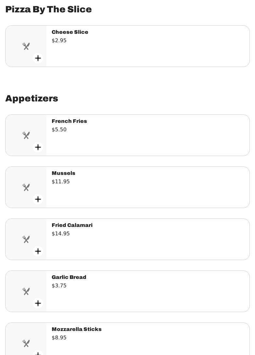Click the $14.95 Fried Calamari price
The width and height of the screenshot is (255, 355).
pos(61,234)
